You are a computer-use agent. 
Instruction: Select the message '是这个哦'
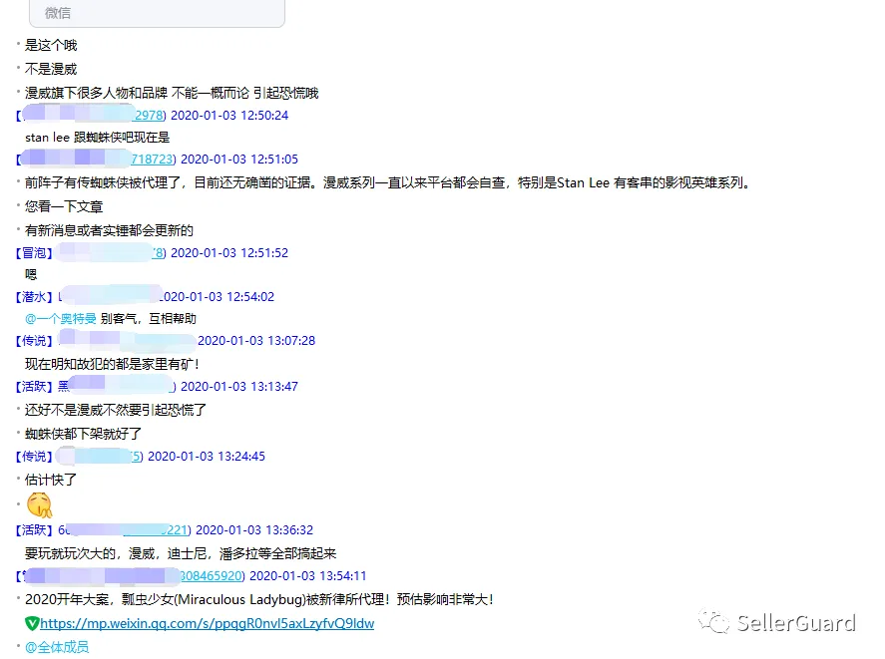[51, 45]
